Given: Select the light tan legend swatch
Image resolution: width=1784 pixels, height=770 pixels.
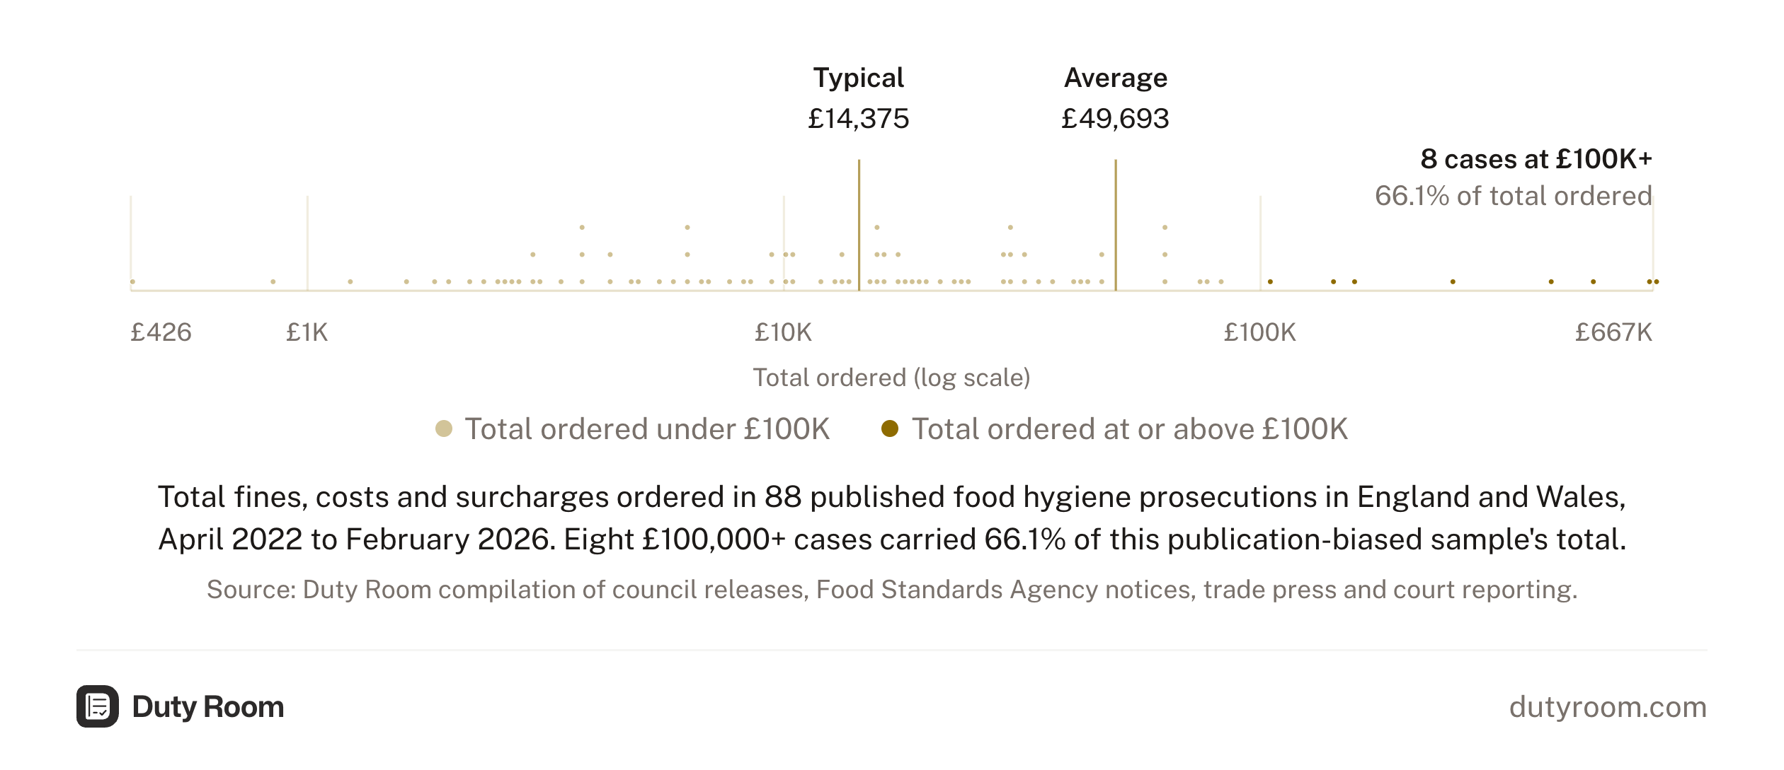Looking at the screenshot, I should [444, 428].
